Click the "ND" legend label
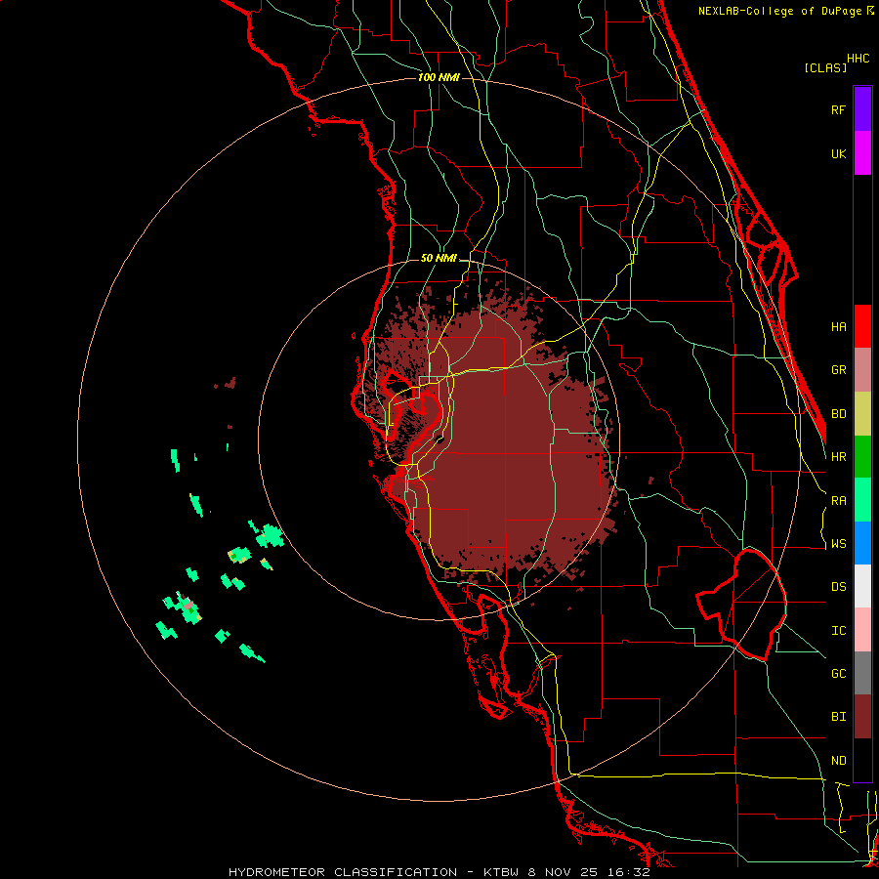Image resolution: width=879 pixels, height=879 pixels. pos(839,761)
